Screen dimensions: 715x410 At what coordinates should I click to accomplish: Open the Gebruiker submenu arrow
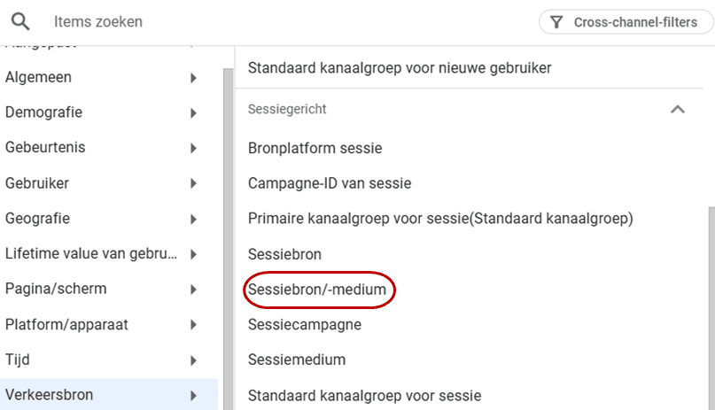coord(193,183)
